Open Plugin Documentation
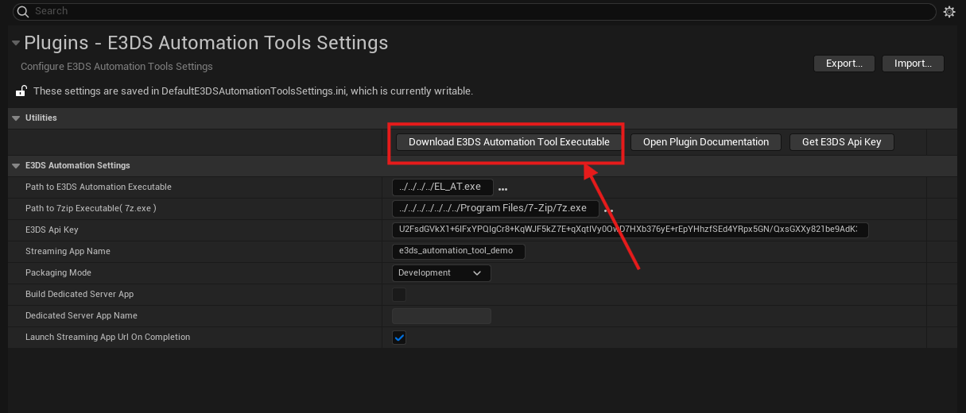966x413 pixels. [x=706, y=142]
